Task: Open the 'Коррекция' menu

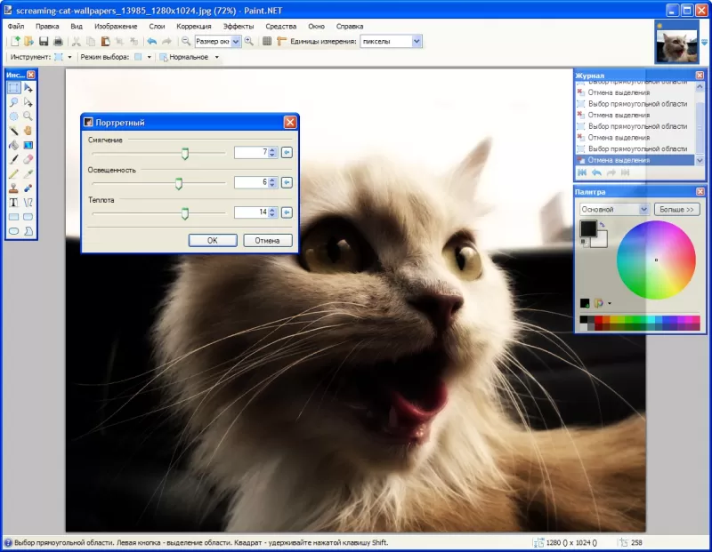Action: (x=194, y=27)
